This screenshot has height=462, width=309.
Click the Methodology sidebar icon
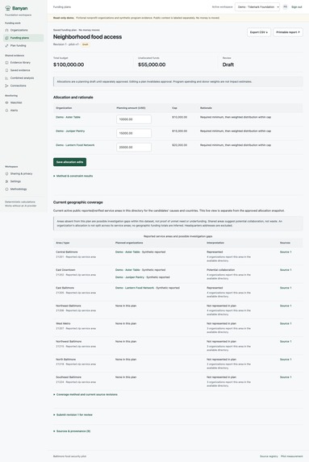(6, 189)
